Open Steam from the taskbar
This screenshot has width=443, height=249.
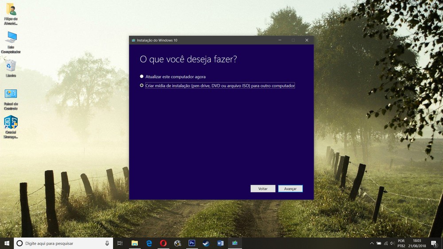coord(206,243)
